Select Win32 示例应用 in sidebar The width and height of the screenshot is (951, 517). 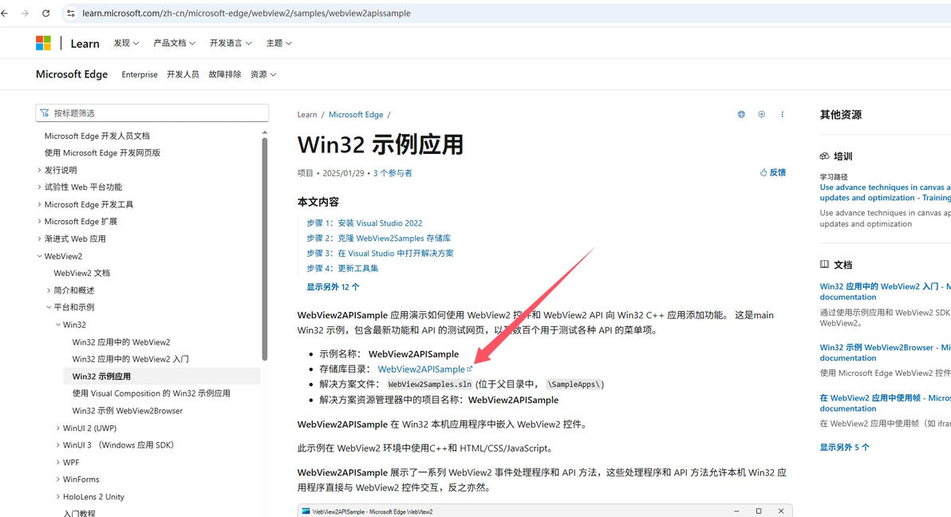(161, 377)
